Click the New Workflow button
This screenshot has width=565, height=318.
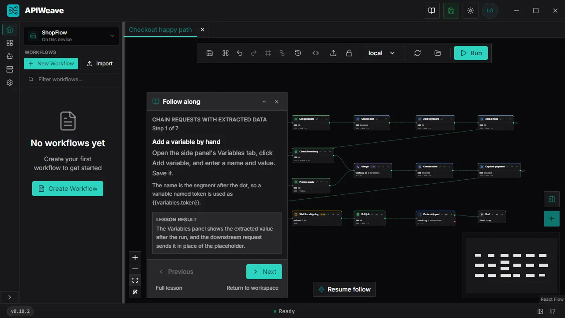(x=51, y=64)
